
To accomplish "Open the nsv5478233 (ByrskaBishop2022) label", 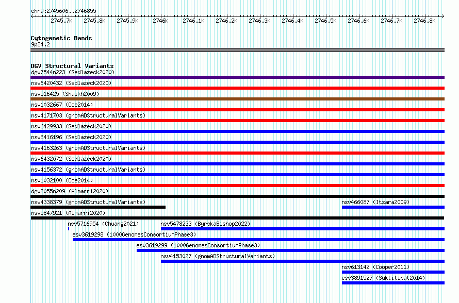I will 205,224.
